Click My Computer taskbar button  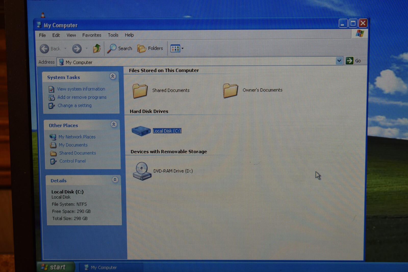(111, 267)
